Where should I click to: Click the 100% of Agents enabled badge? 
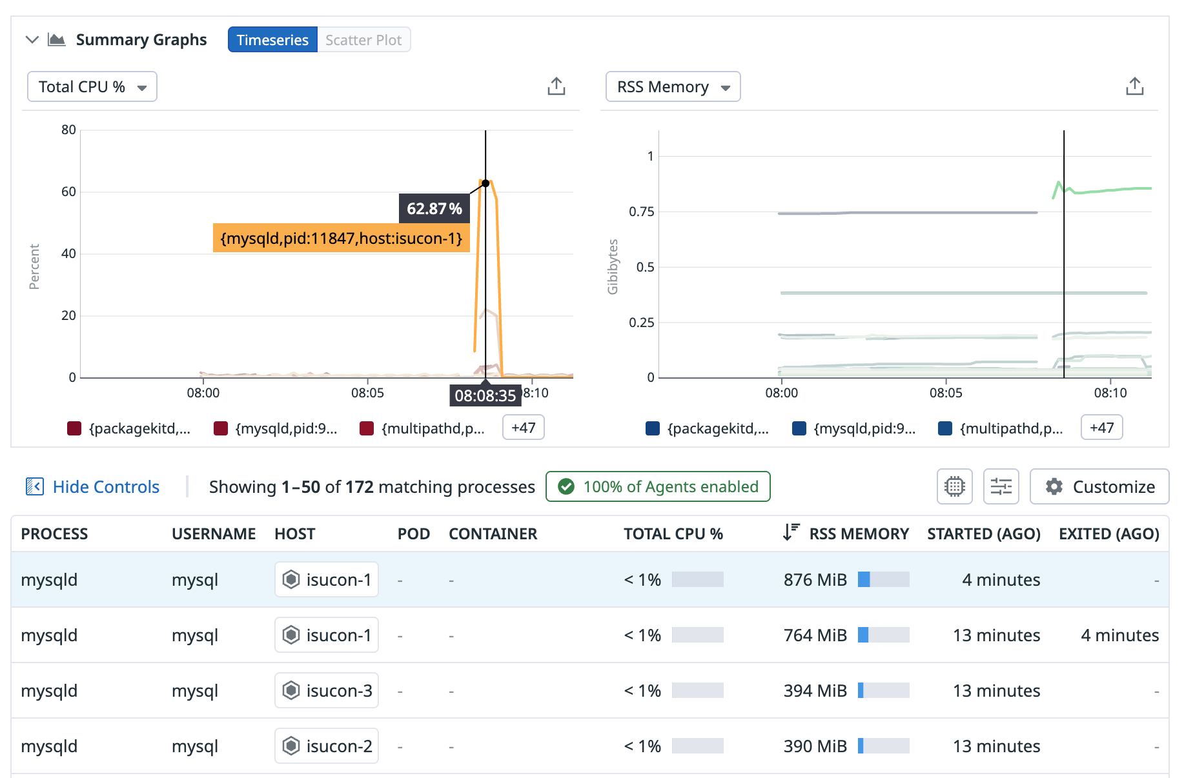658,486
